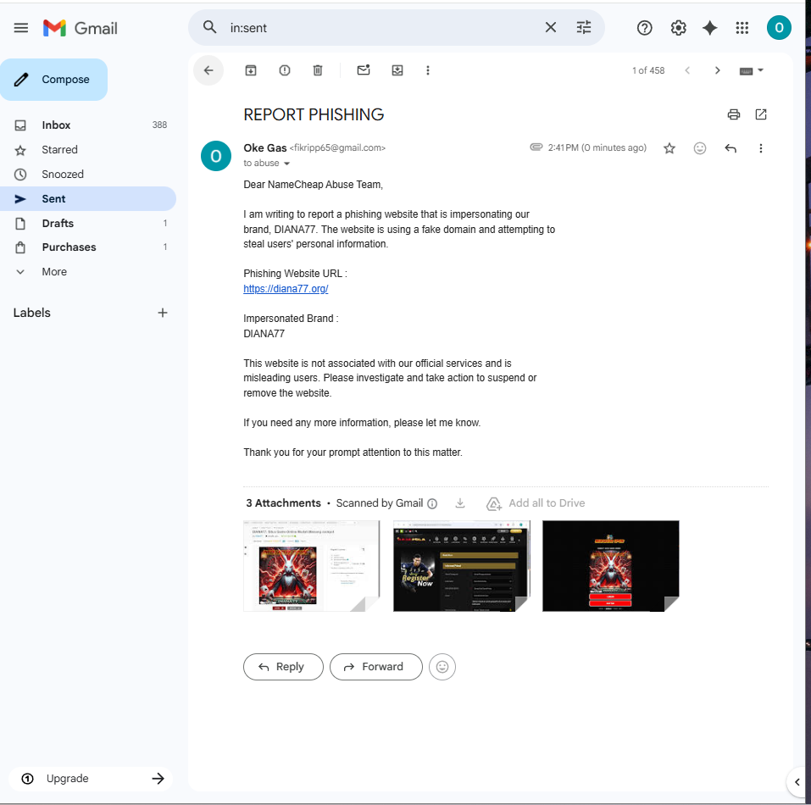Open the main menu hamburger icon
This screenshot has width=811, height=805.
tap(20, 28)
